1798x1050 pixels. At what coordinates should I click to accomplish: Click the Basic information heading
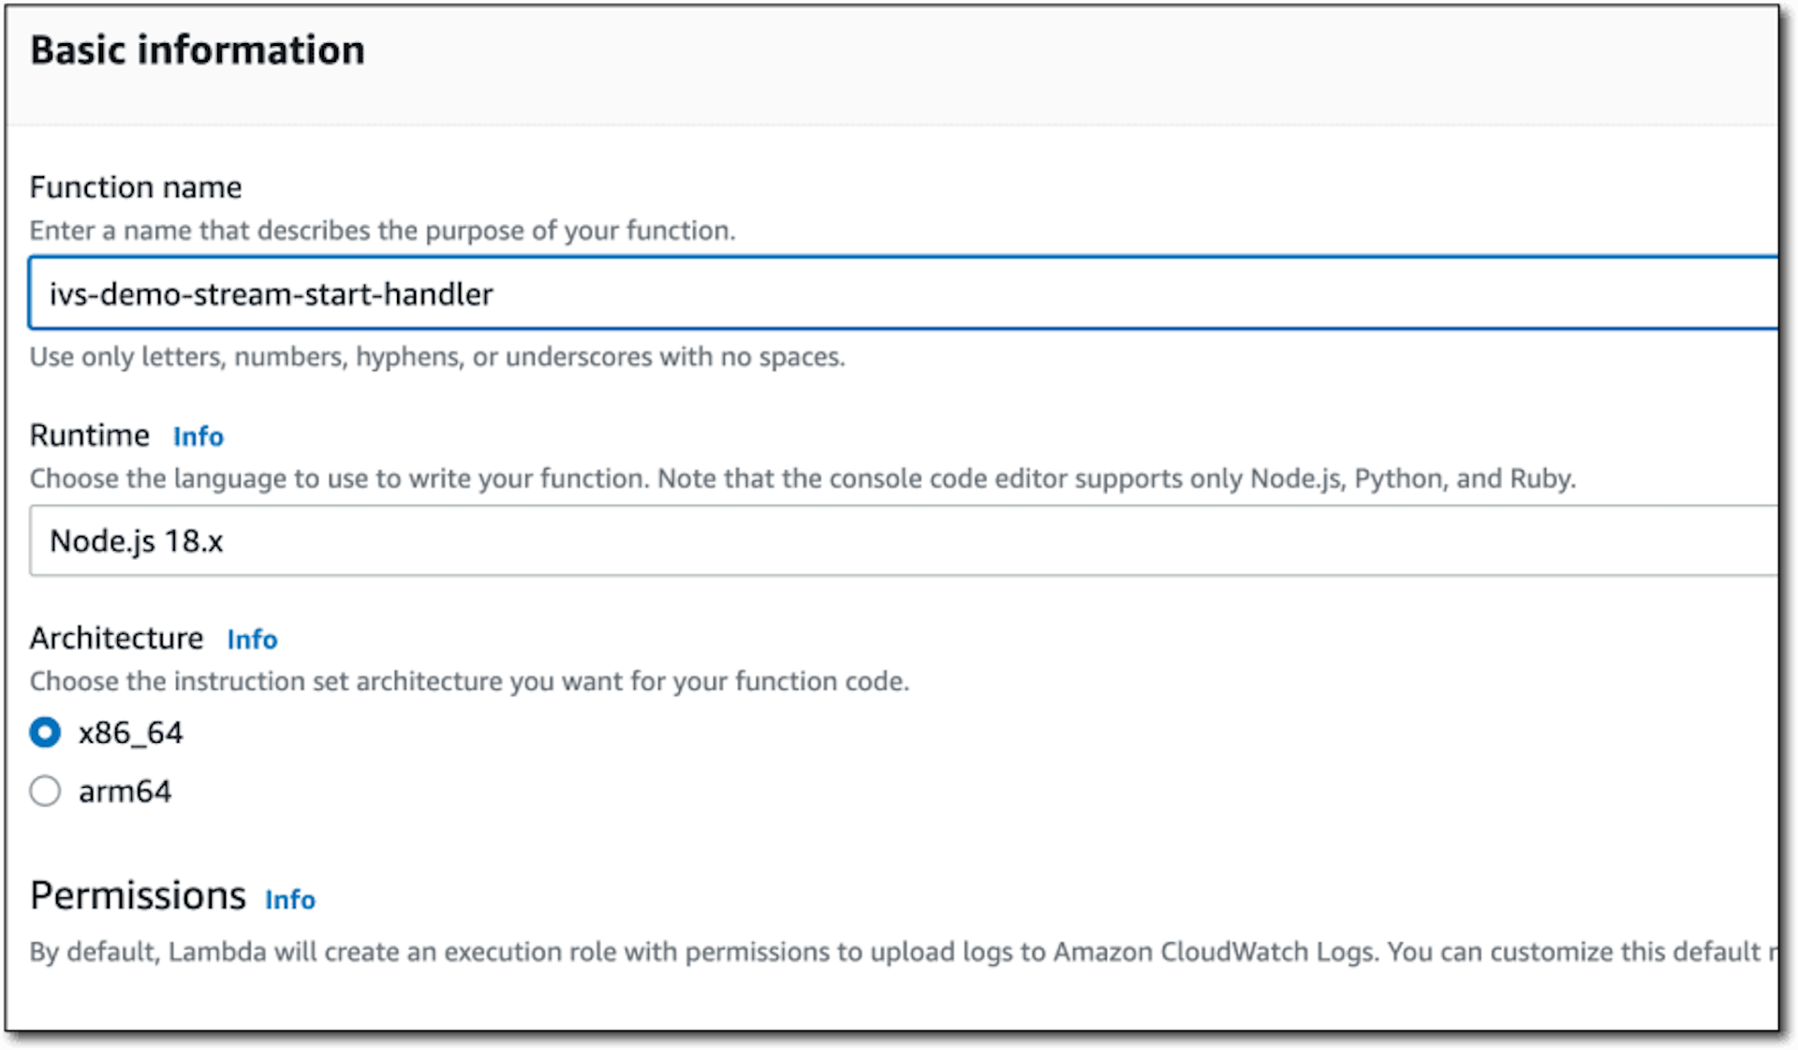click(x=198, y=50)
